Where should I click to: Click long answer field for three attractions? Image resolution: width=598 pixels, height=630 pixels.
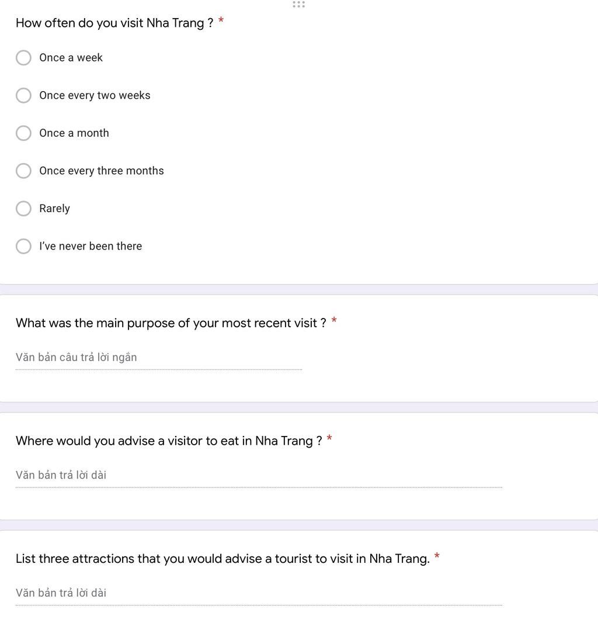[259, 593]
